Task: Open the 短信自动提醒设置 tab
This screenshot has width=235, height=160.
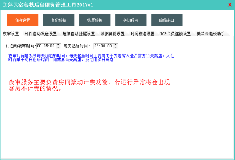Action: pos(78,33)
